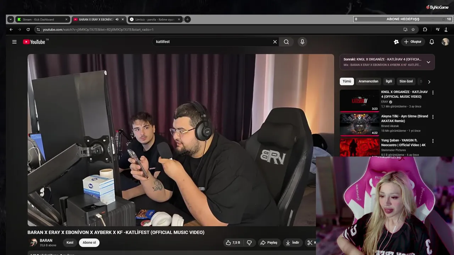Dislike the video with thumbs down
454x255 pixels.
click(249, 243)
